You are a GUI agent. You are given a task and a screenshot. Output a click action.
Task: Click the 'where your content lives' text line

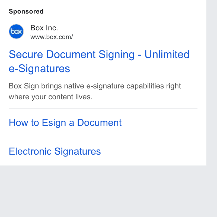tap(50, 97)
